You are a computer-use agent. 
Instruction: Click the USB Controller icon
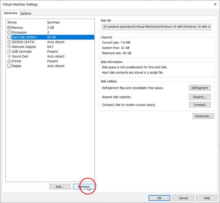[x=9, y=51]
